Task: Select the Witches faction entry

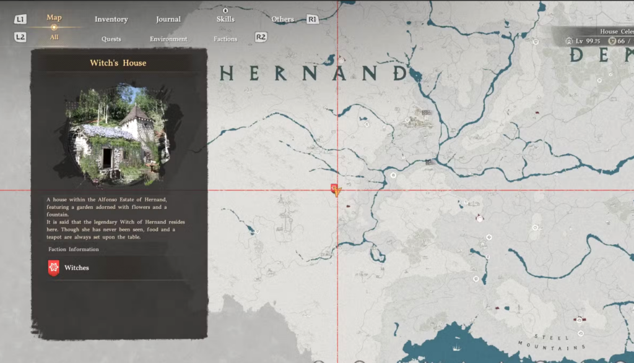Action: [77, 268]
